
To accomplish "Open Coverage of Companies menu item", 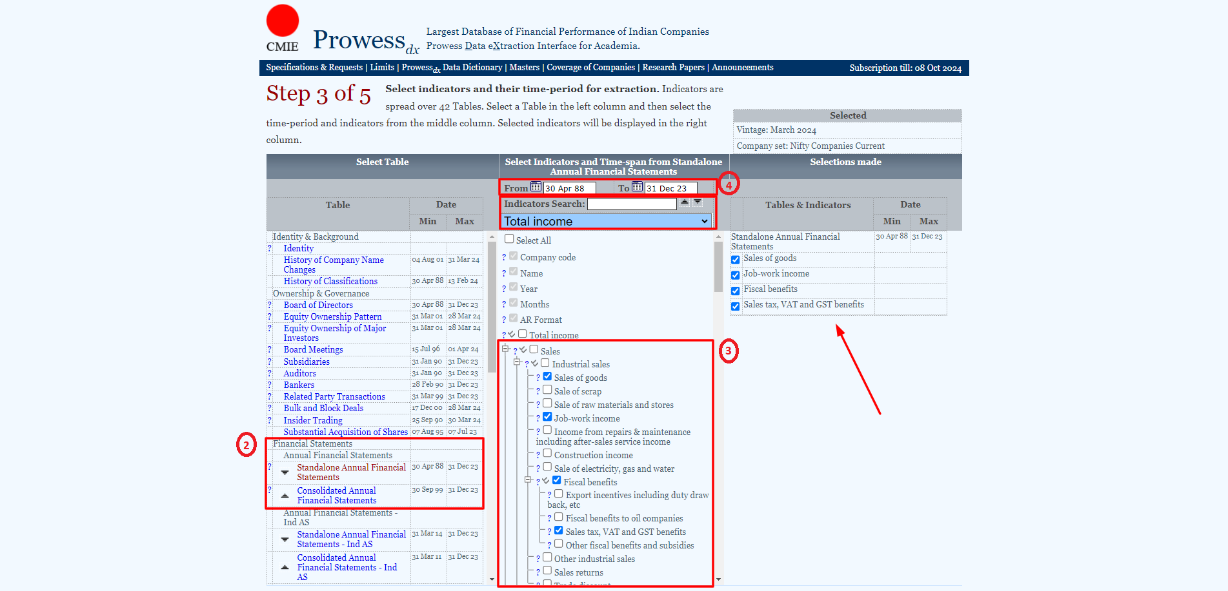I will [591, 67].
